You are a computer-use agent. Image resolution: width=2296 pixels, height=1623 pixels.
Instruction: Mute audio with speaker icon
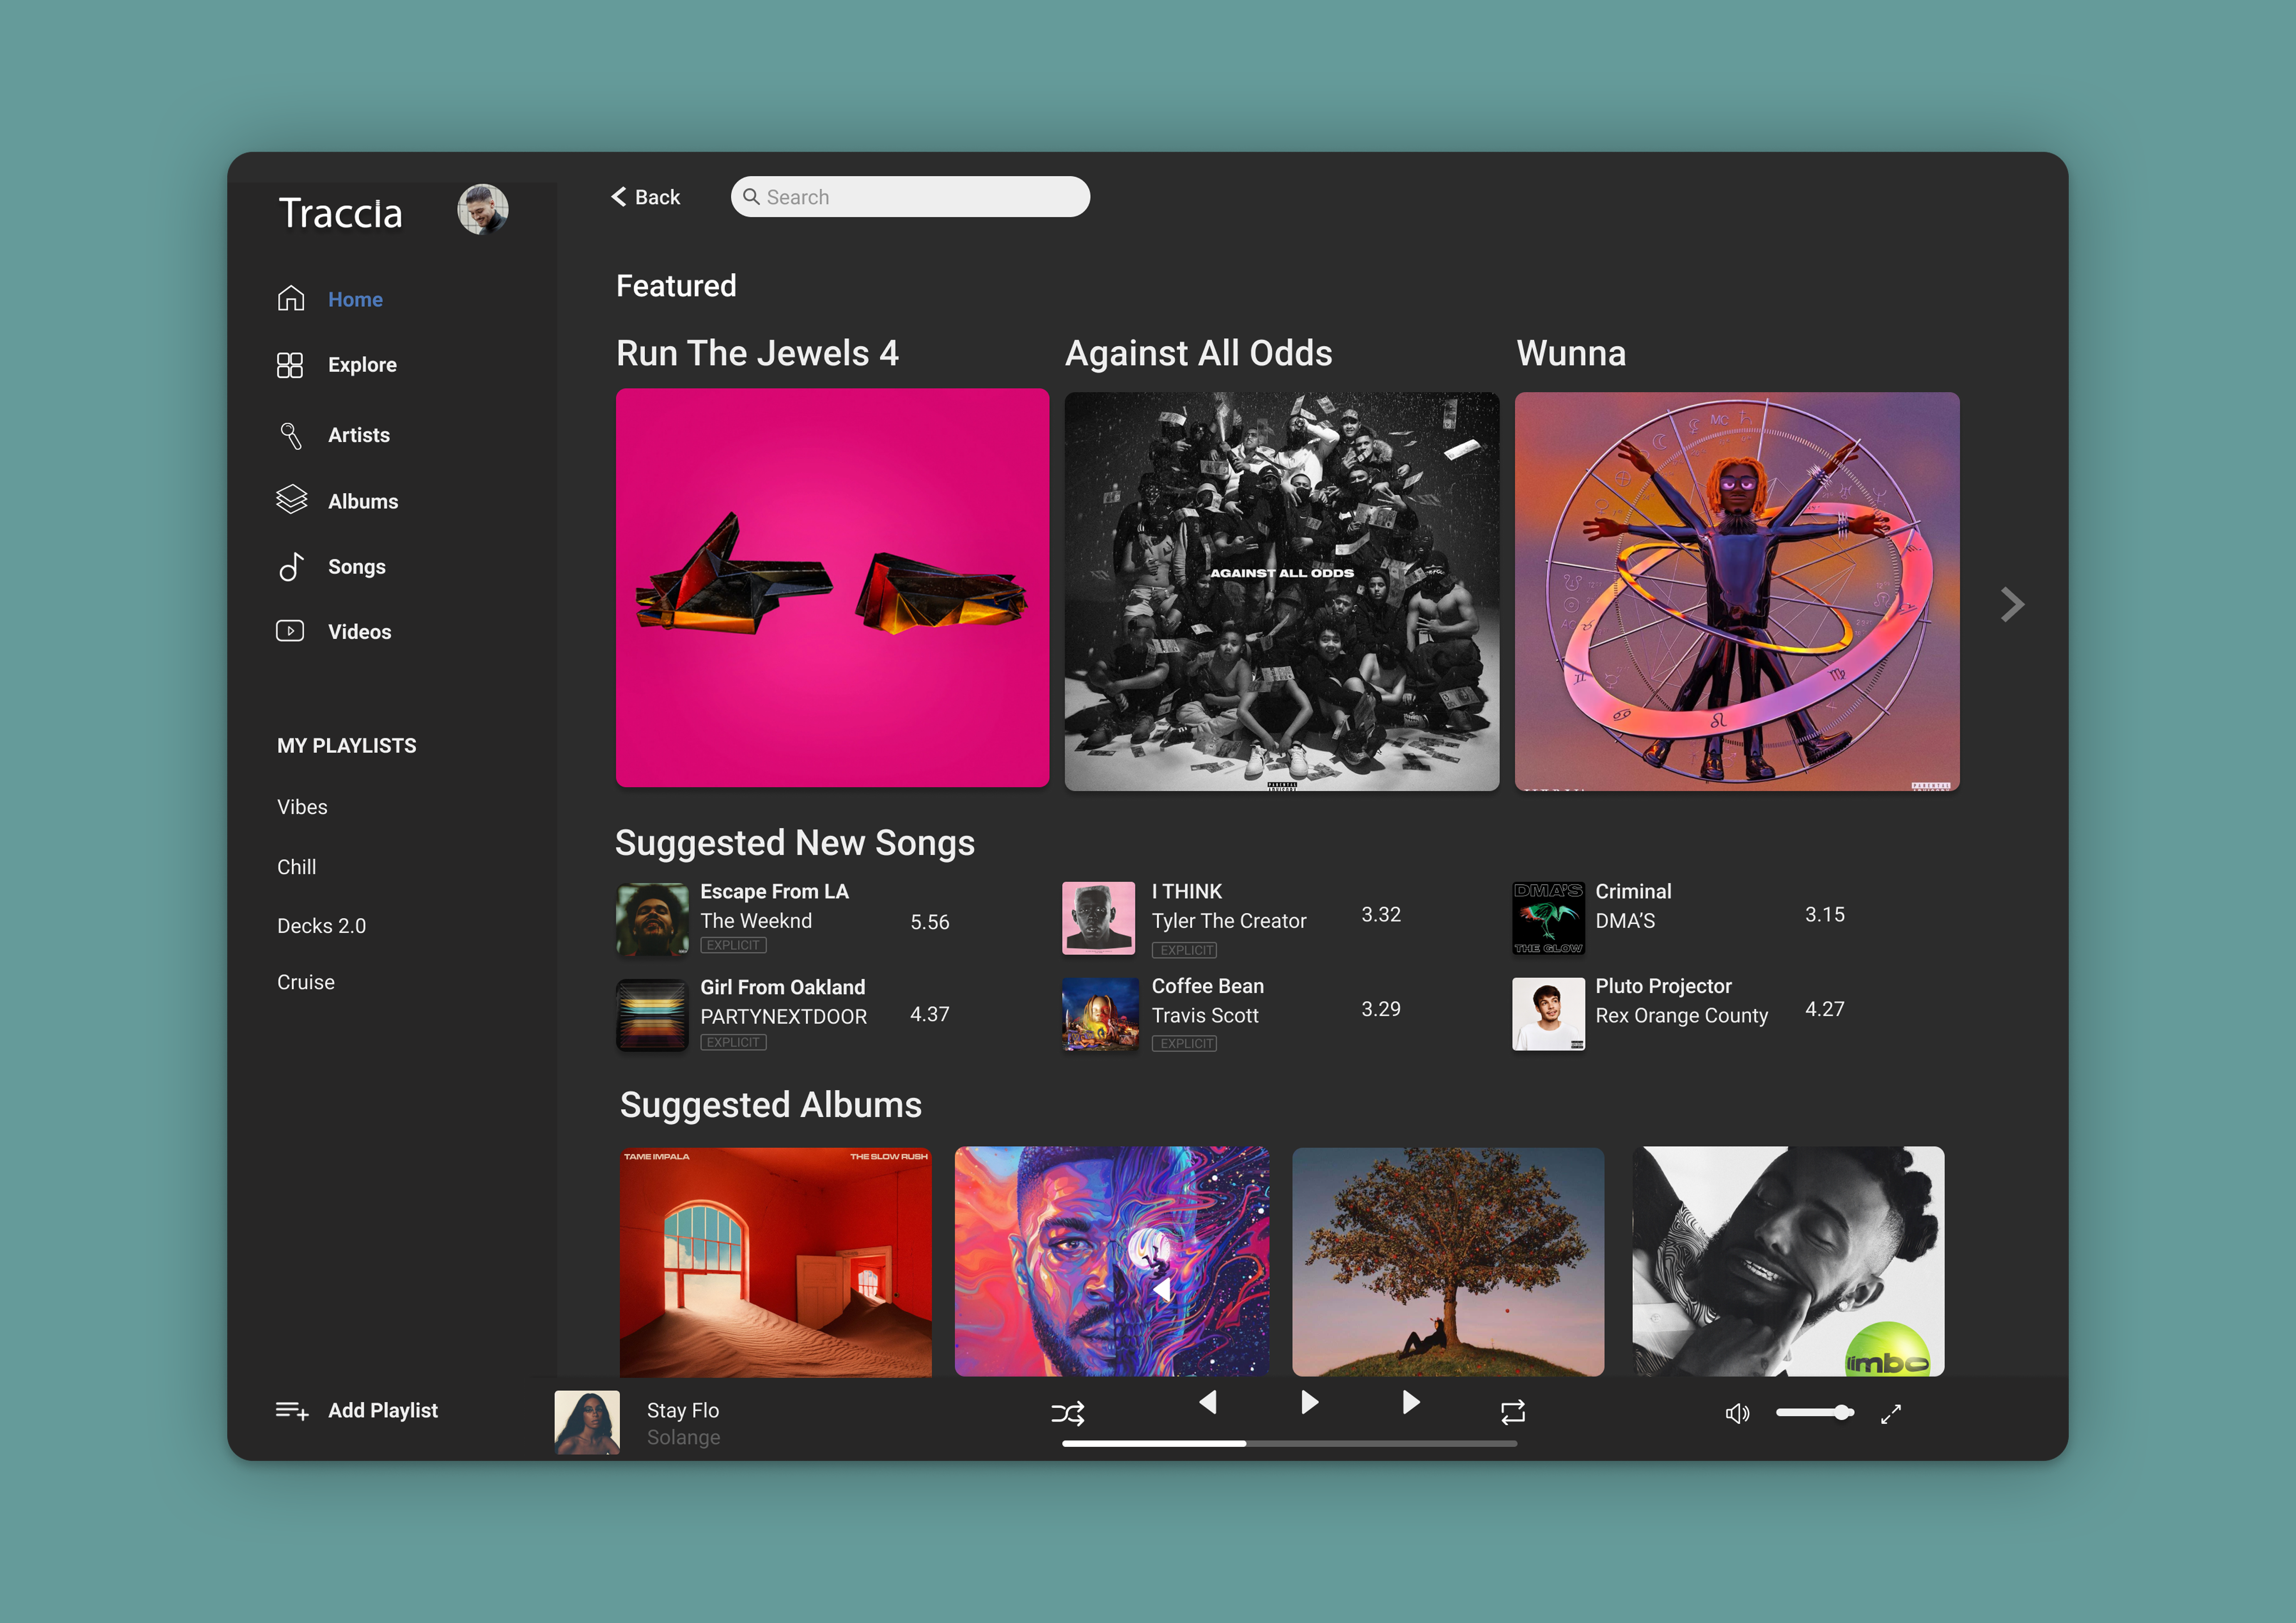[1737, 1413]
